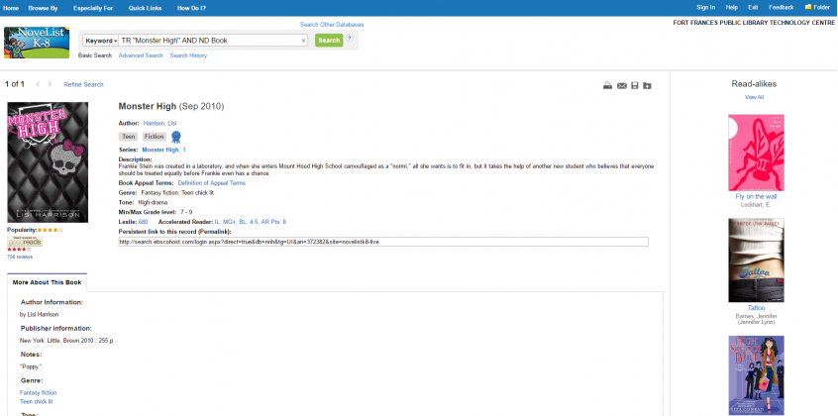Follow the Harrison, Lisi author link
The width and height of the screenshot is (838, 416).
[x=159, y=123]
